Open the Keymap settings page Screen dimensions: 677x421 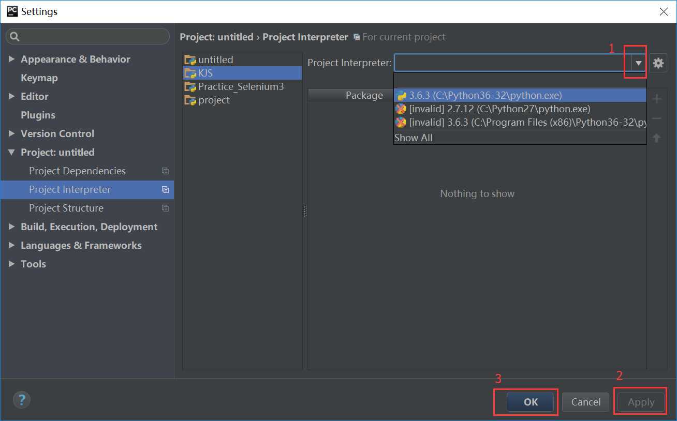point(39,78)
